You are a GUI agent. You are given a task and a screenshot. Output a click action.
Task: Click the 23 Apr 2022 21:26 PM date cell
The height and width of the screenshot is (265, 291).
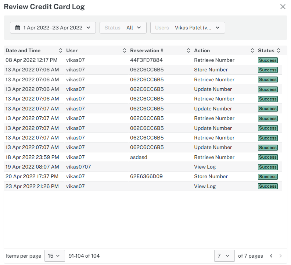click(32, 186)
